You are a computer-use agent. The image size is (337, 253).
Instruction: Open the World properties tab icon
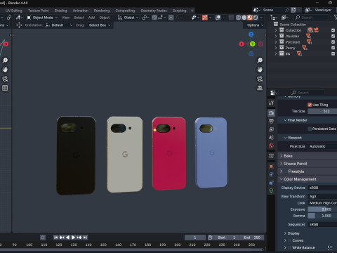coord(271,145)
